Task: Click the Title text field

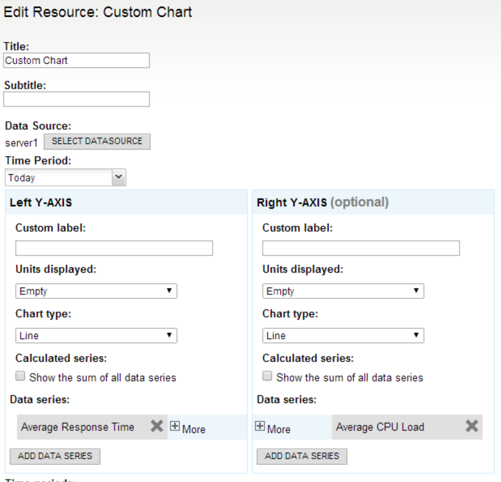Action: pos(76,60)
